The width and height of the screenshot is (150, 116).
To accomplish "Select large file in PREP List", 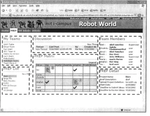I will pos(8,78).
